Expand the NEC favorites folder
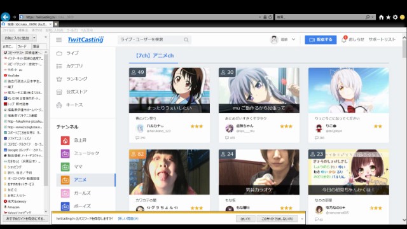This screenshot has height=229, width=407. click(10, 190)
